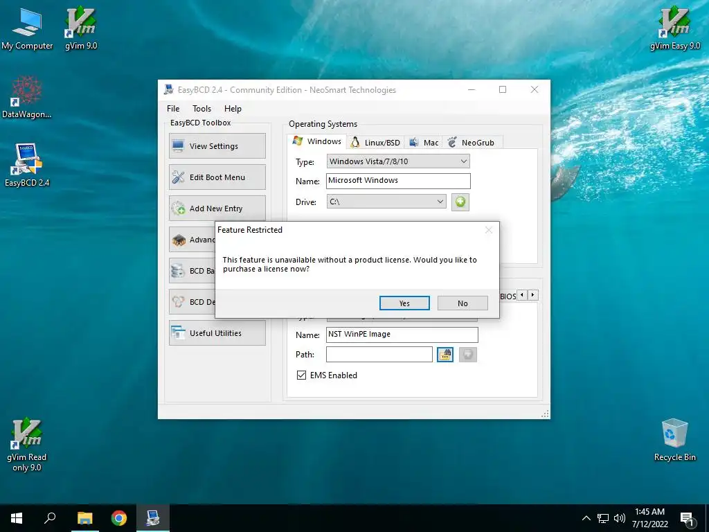Open the Windows Start menu
This screenshot has height=532, width=709.
(x=17, y=518)
